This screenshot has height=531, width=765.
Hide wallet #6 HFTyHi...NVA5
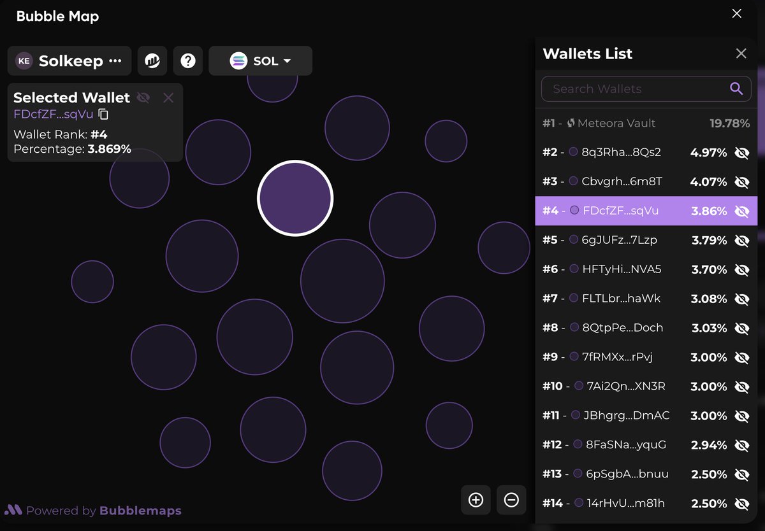[741, 269]
